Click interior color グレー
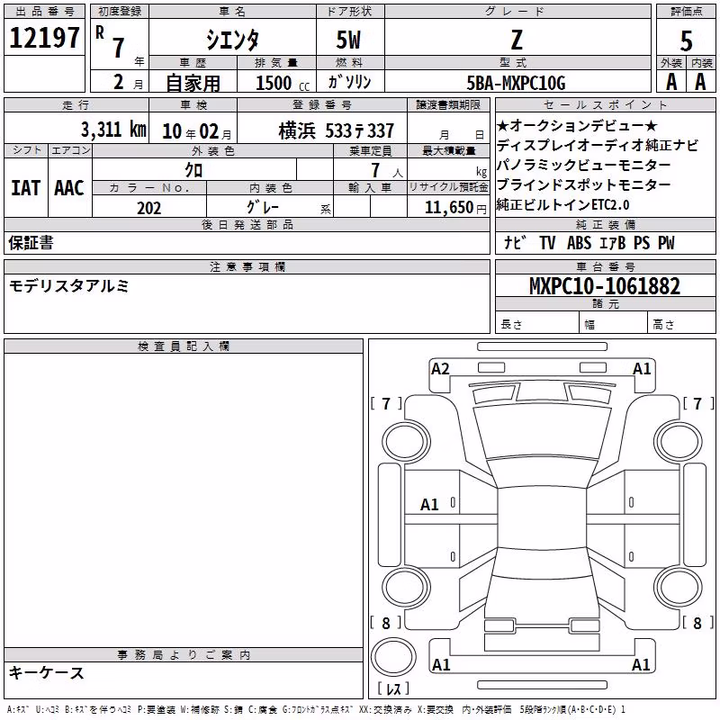Image resolution: width=720 pixels, height=720 pixels. [x=263, y=207]
